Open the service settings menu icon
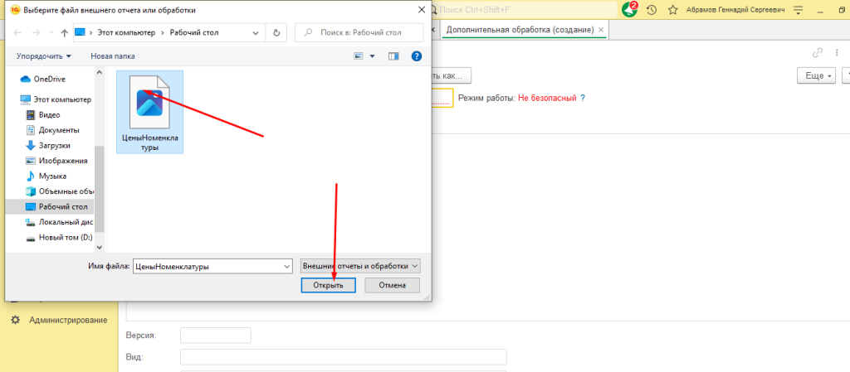850x372 pixels. point(799,10)
